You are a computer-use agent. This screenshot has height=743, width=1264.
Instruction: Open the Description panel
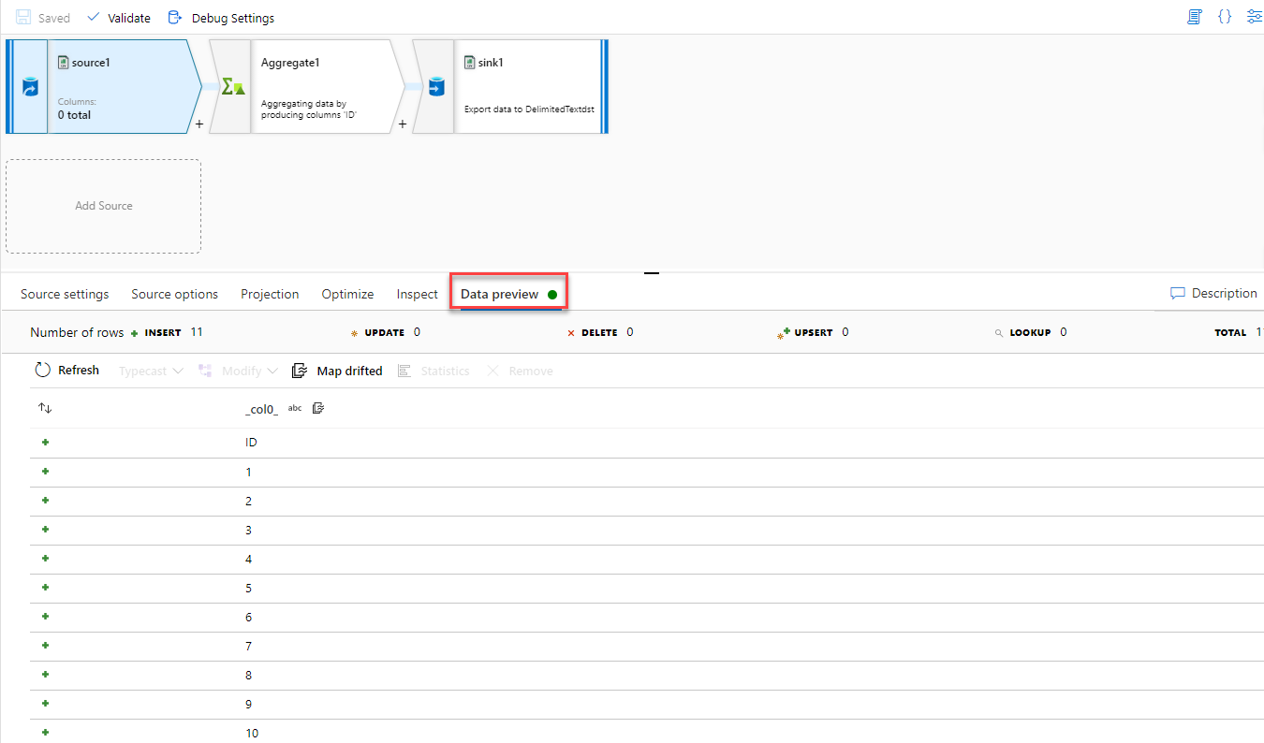tap(1213, 293)
